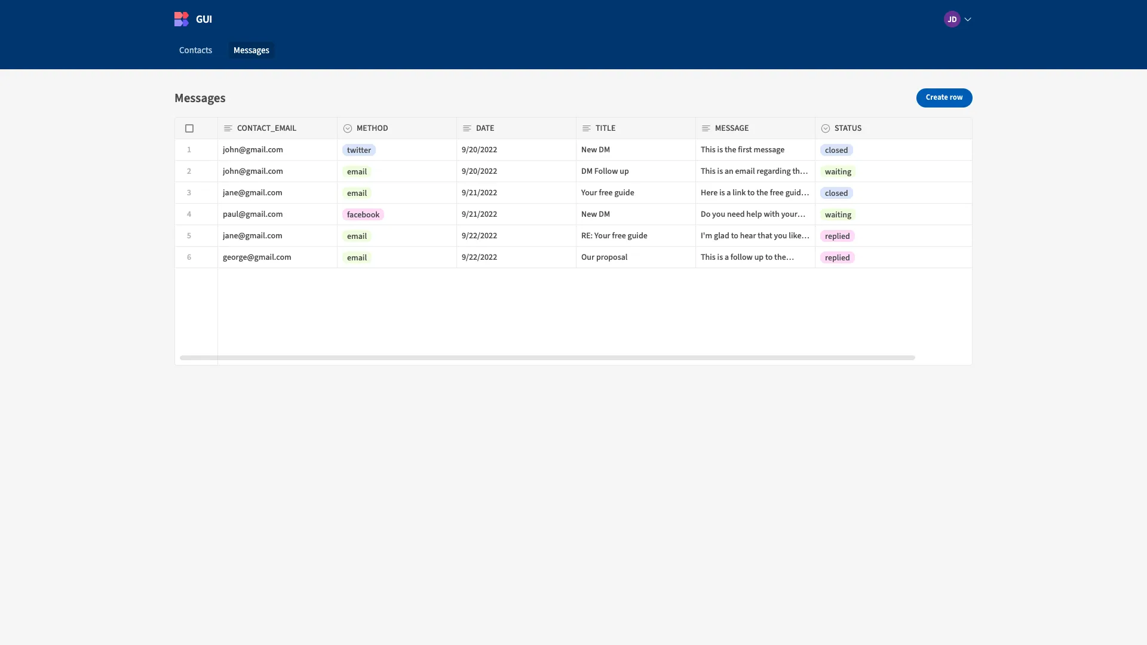Screen dimensions: 1147x645
Task: Select the waiting status tag for paul@gmail.com
Action: 838,214
